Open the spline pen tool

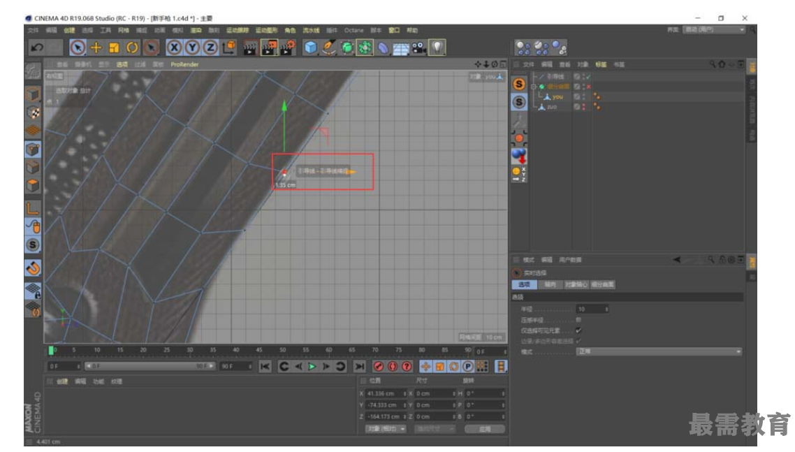click(x=328, y=48)
